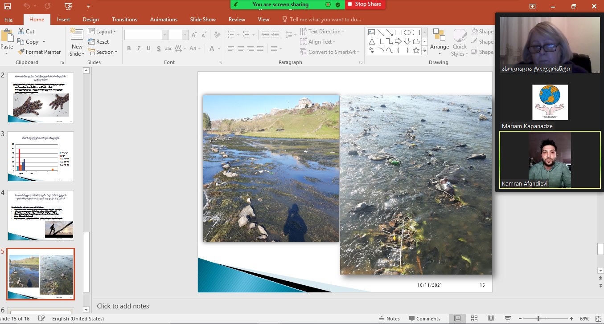This screenshot has height=324, width=604.
Task: Toggle Justify alignment for paragraph
Action: coord(261,49)
